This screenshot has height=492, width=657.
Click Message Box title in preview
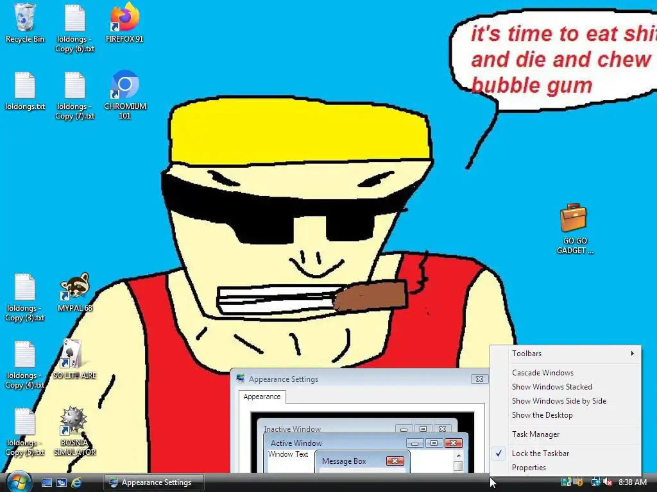coord(344,461)
